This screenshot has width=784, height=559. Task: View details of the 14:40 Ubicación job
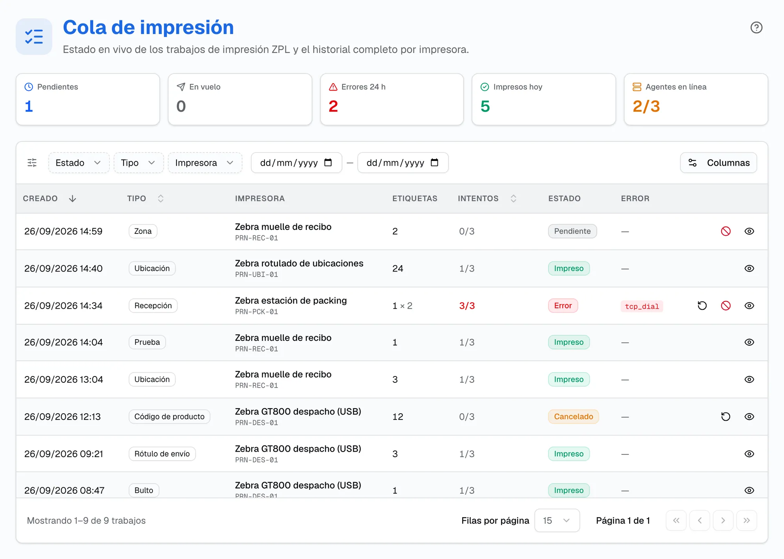(x=749, y=268)
